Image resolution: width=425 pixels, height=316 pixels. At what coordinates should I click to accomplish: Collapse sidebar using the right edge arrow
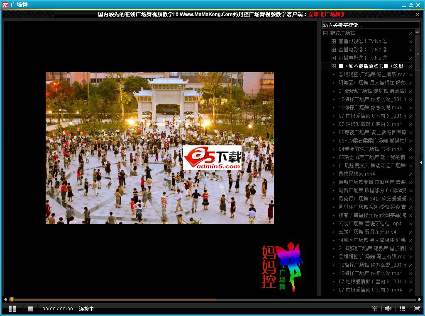(422, 162)
